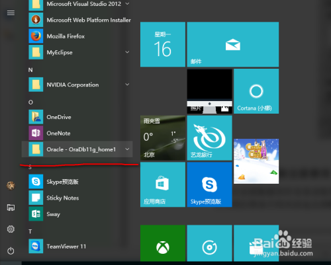
Task: Click the user account avatar
Action: click(x=11, y=186)
